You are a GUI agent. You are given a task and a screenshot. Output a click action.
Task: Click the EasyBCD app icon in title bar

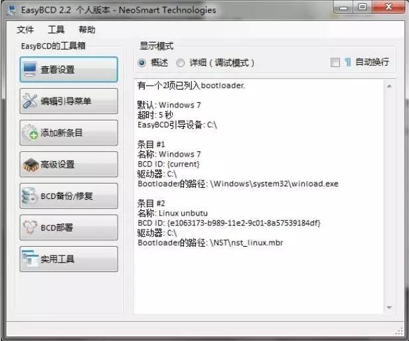[x=12, y=10]
